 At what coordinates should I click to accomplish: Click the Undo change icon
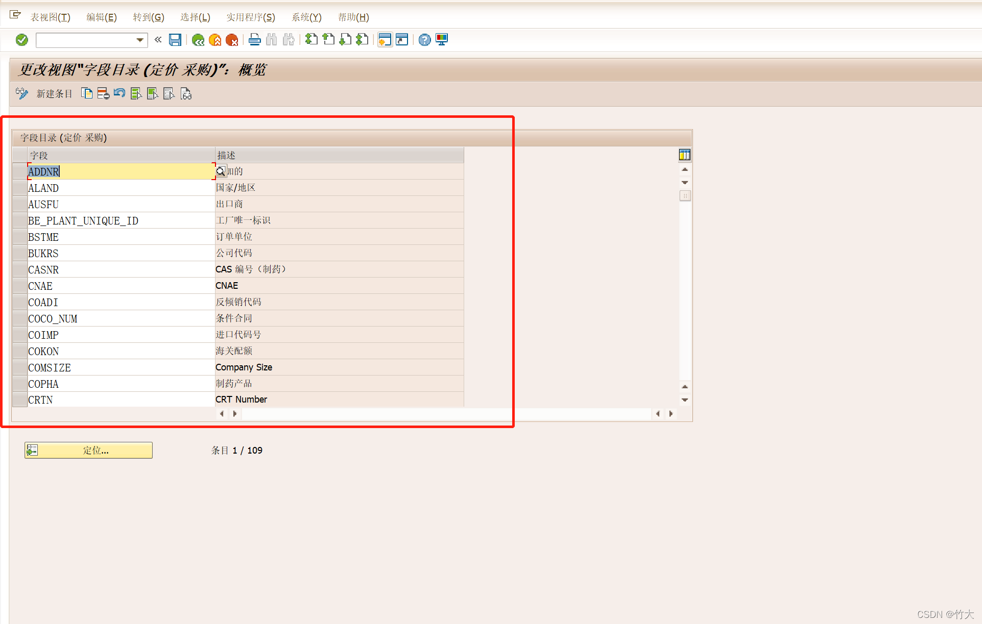[x=119, y=93]
